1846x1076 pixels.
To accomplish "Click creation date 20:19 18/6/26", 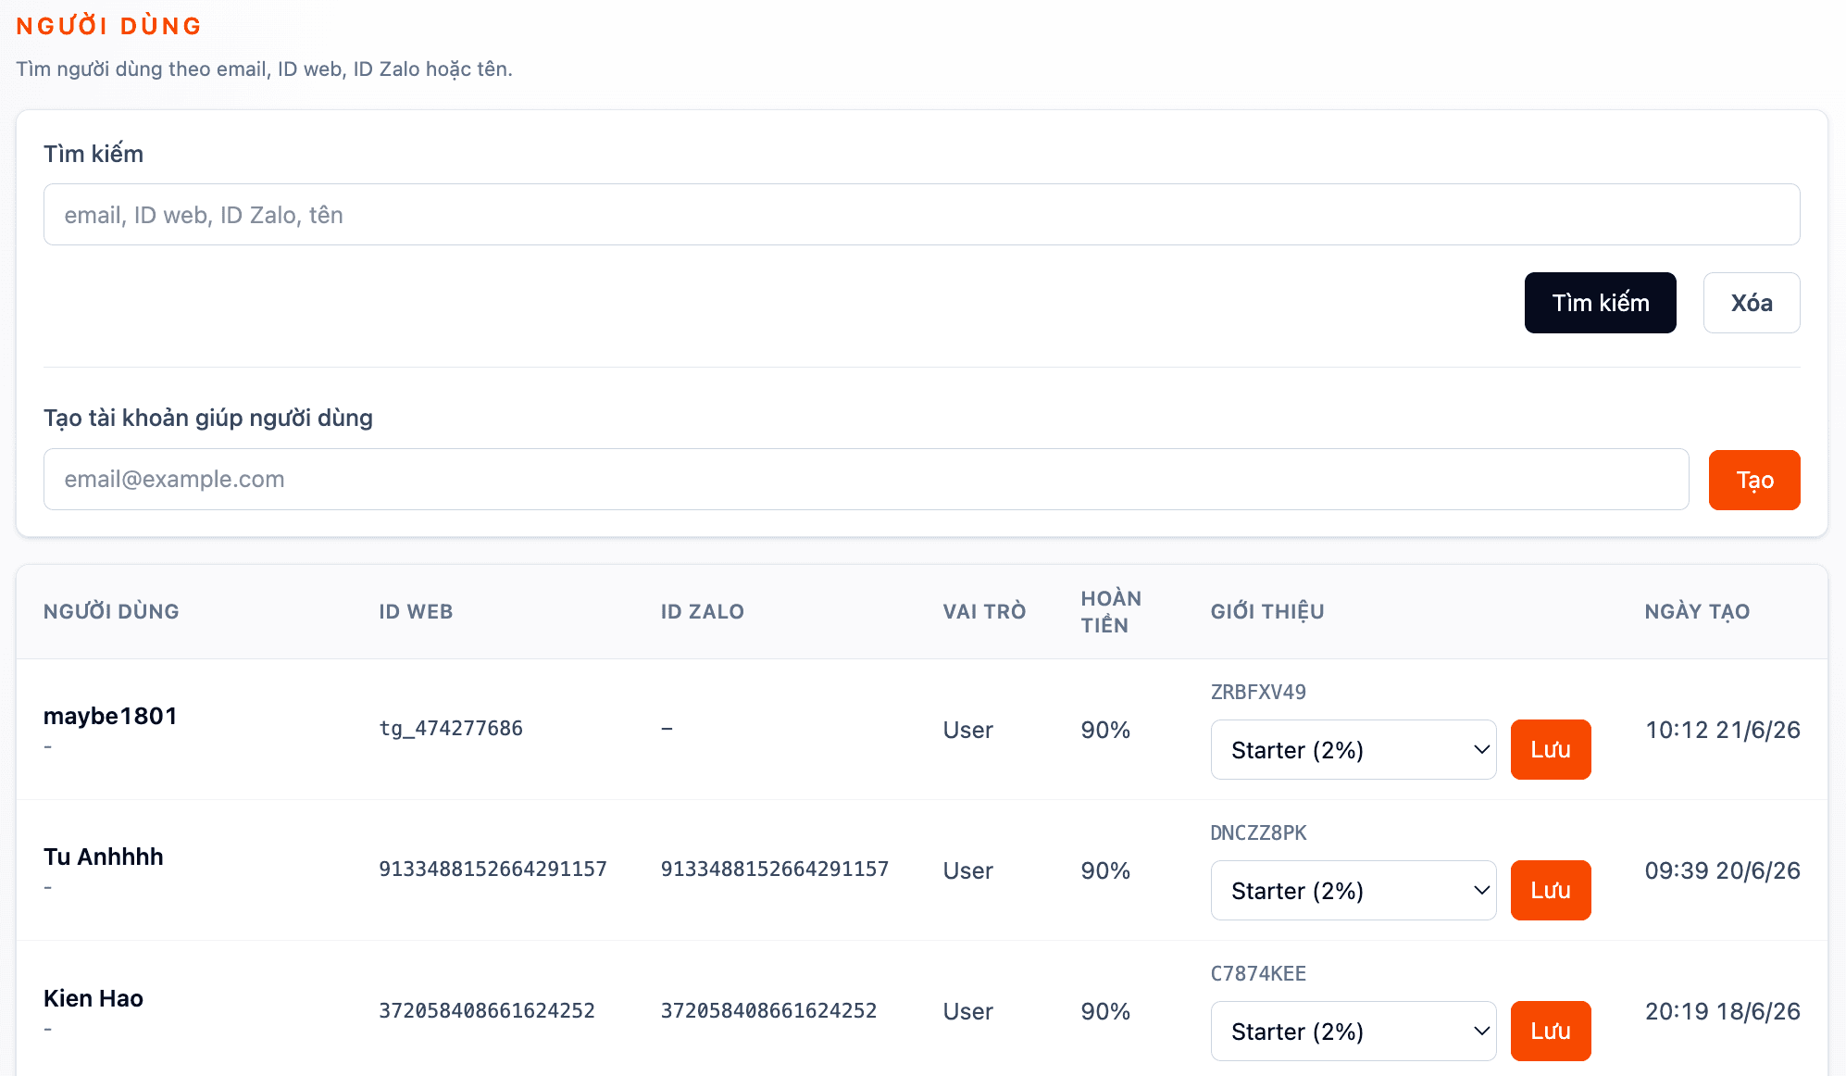I will point(1722,1011).
